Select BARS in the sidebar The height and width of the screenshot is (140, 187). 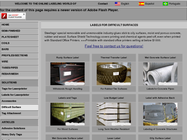coord(20,49)
